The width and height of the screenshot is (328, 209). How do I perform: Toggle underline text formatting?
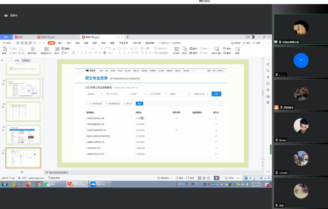tap(82, 53)
